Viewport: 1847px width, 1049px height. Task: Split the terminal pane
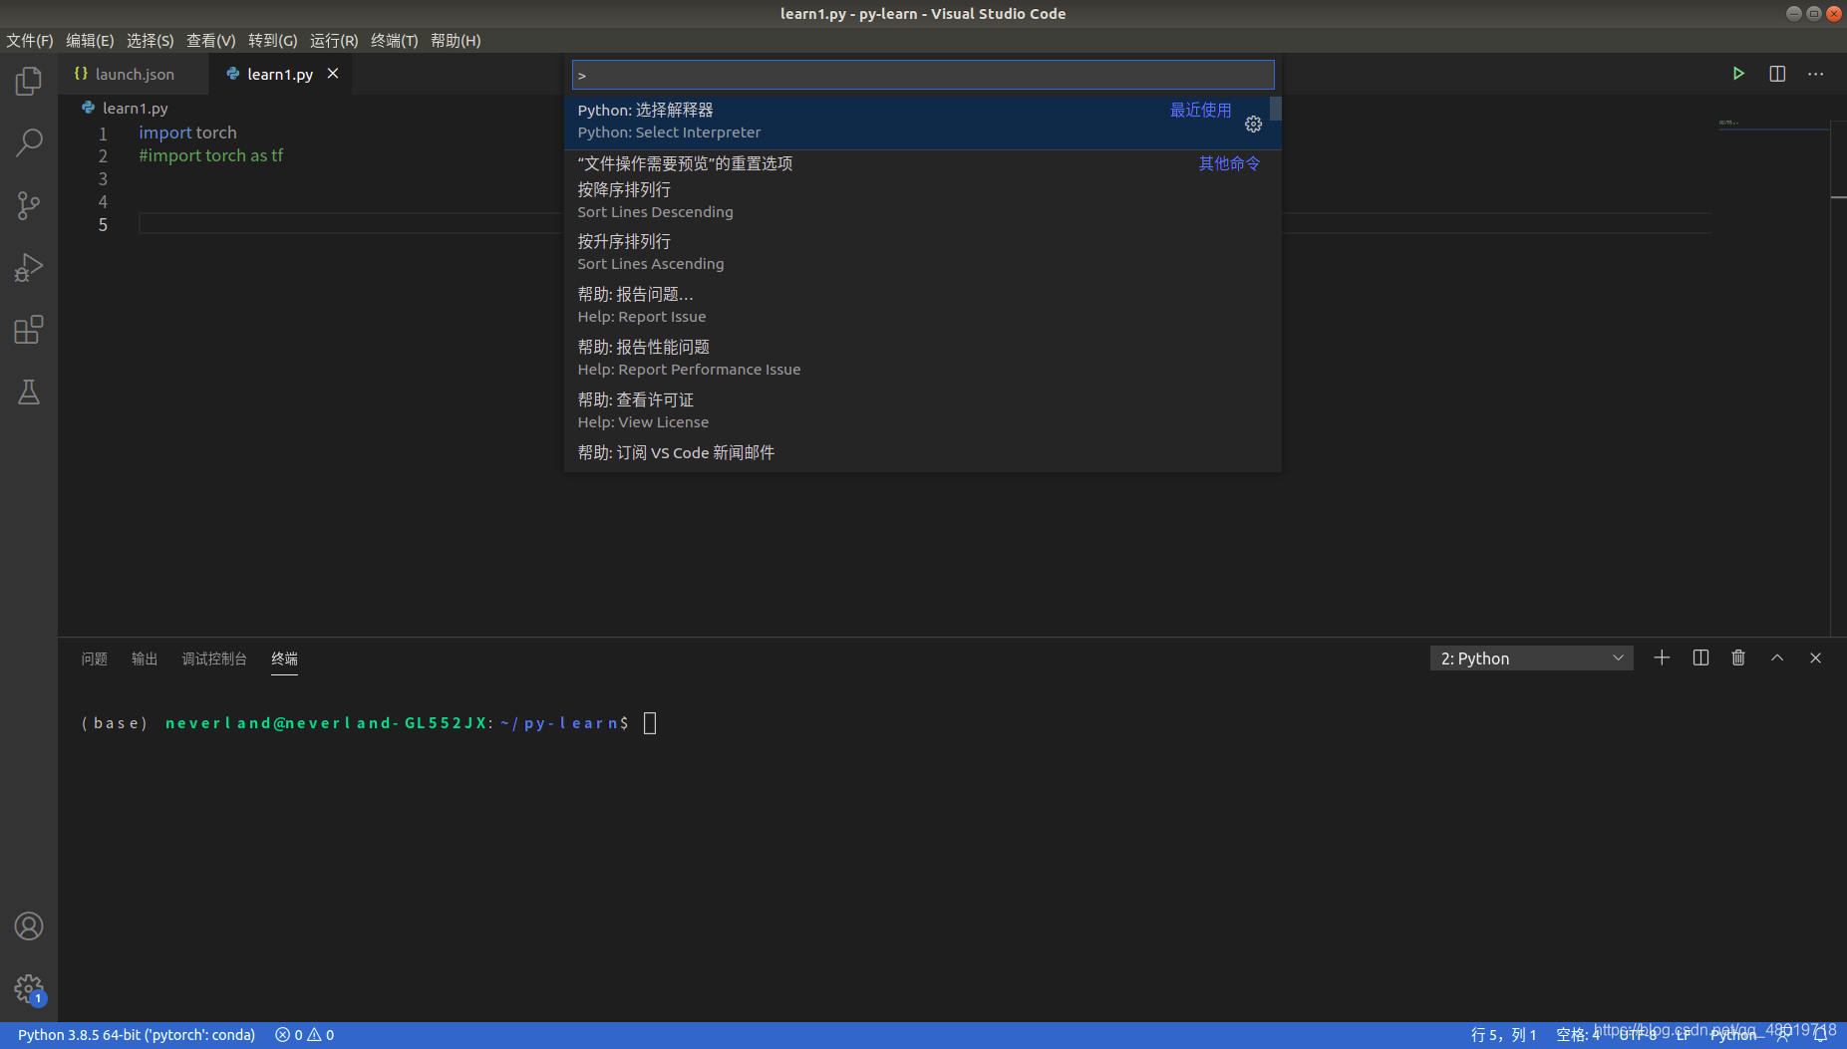[1700, 657]
